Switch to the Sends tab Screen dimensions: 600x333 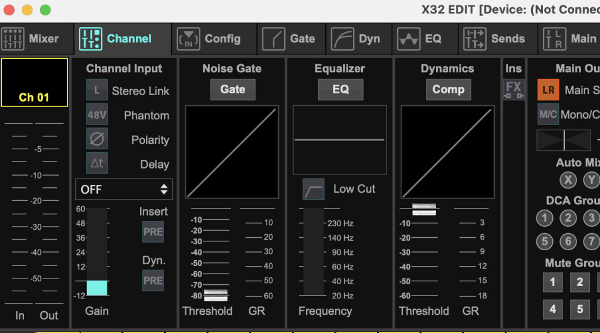pos(498,39)
